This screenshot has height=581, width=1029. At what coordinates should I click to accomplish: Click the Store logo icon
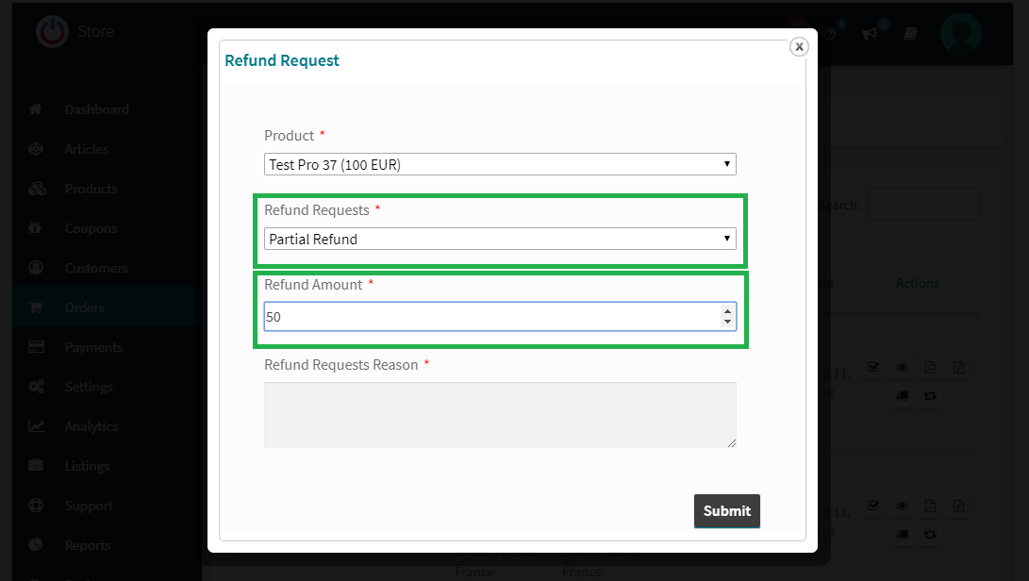click(x=52, y=31)
